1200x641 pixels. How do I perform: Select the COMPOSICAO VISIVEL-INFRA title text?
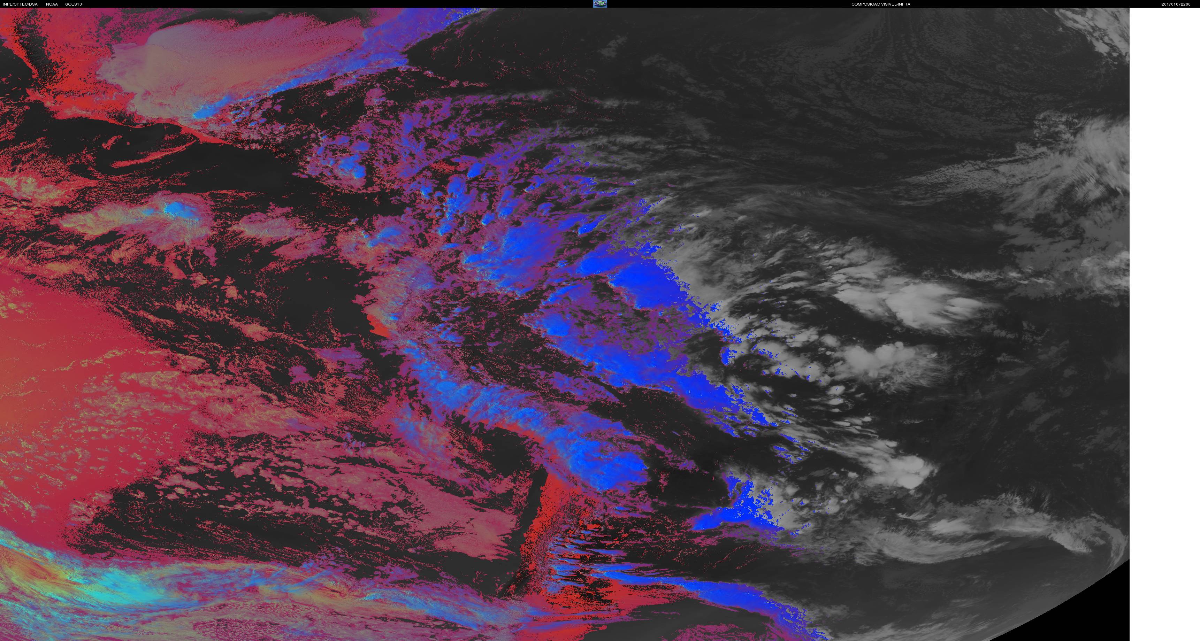click(x=881, y=4)
